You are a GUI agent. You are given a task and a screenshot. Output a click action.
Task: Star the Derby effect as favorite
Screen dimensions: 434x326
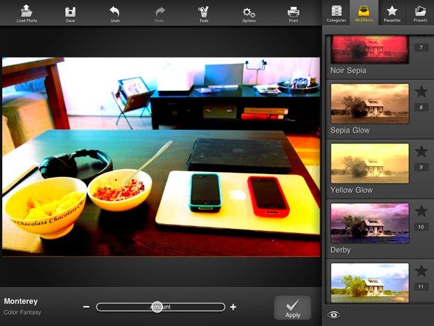[421, 212]
